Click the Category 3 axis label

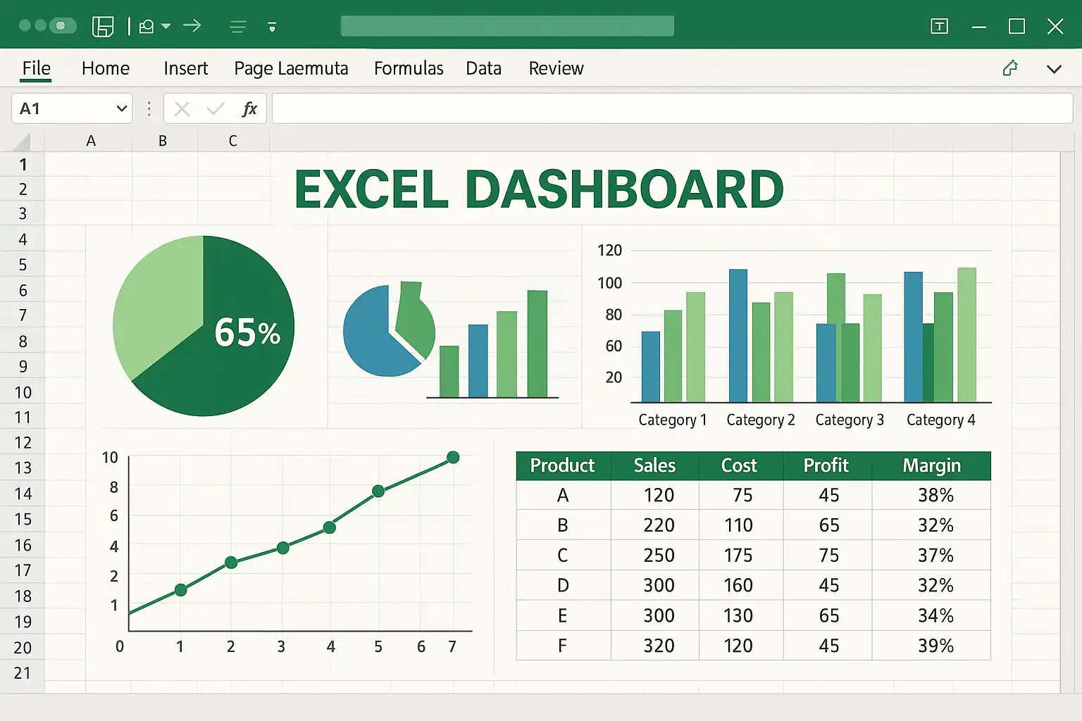click(x=850, y=420)
